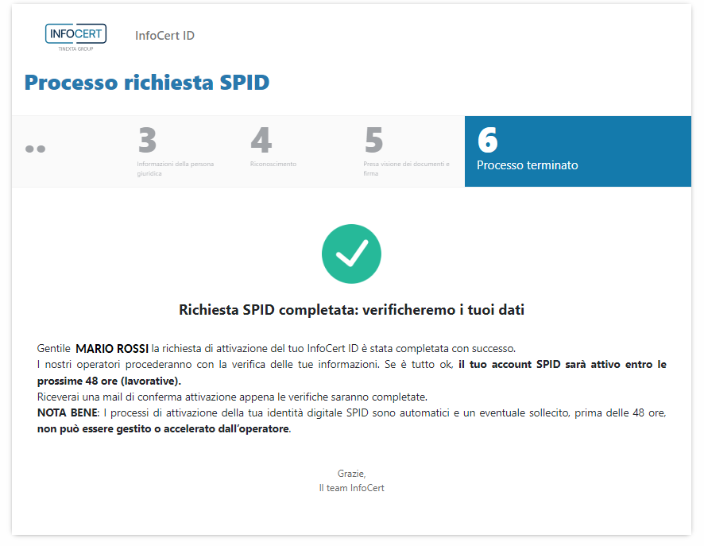Click the highlighted step number 6
Screen dimensions: 704x546
pyautogui.click(x=487, y=141)
